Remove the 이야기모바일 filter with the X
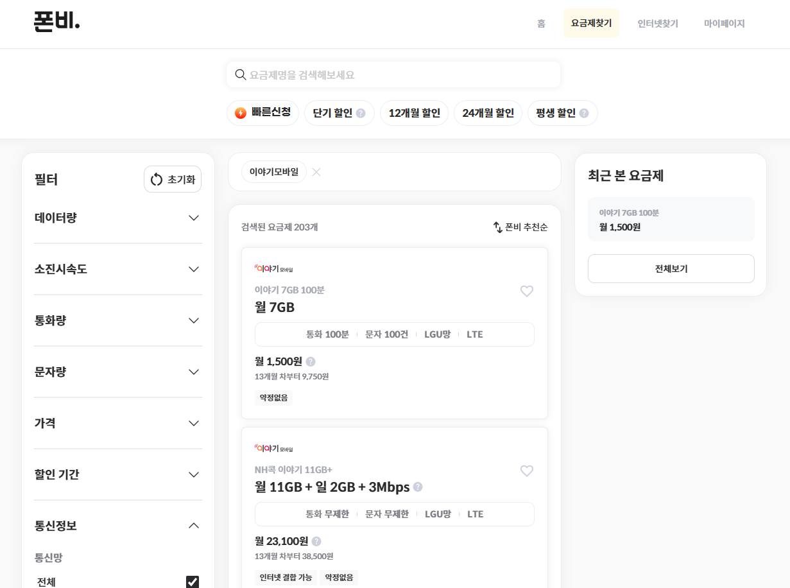This screenshot has height=588, width=790. pyautogui.click(x=316, y=171)
